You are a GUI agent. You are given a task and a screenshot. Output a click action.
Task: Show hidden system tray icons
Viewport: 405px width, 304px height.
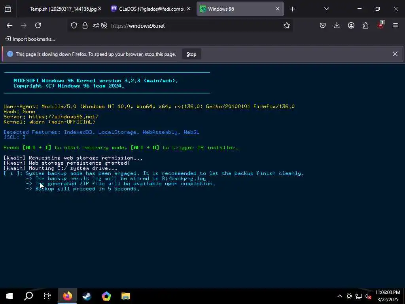pyautogui.click(x=340, y=296)
